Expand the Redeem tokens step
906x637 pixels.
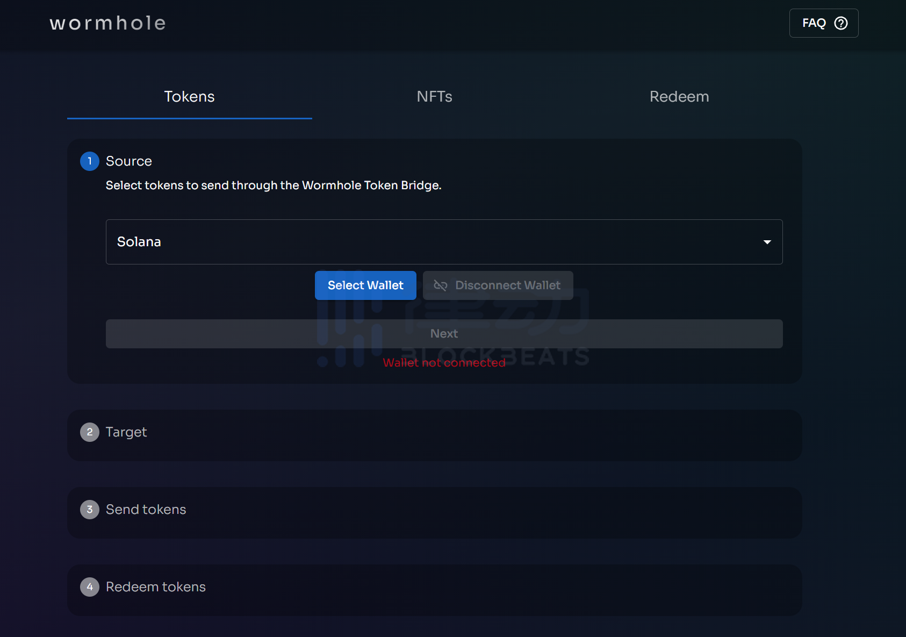point(155,587)
